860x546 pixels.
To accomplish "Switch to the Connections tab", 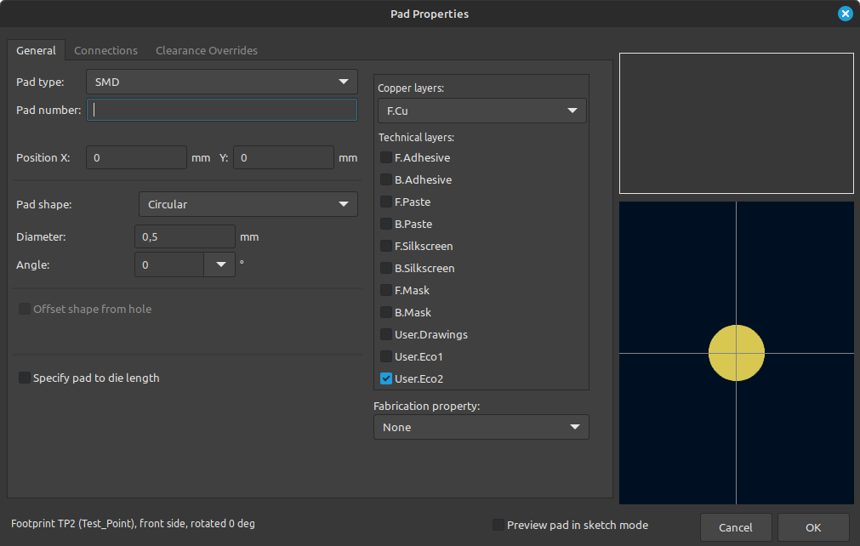I will point(105,50).
